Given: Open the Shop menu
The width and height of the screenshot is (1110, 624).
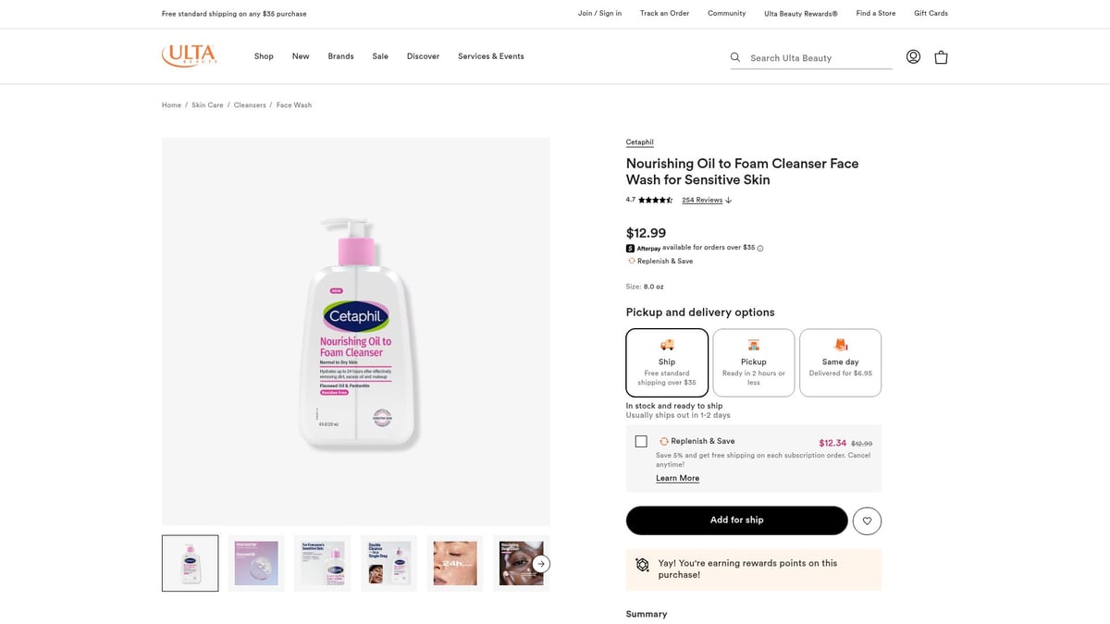Looking at the screenshot, I should pos(264,56).
